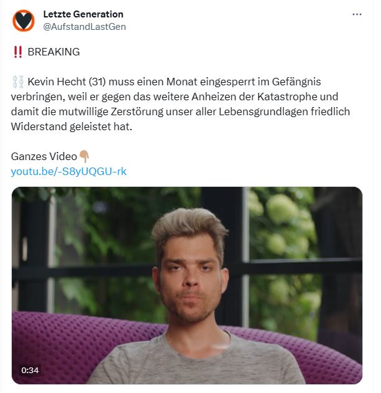Click the 0:34 video duration badge
The image size is (381, 393).
click(30, 370)
